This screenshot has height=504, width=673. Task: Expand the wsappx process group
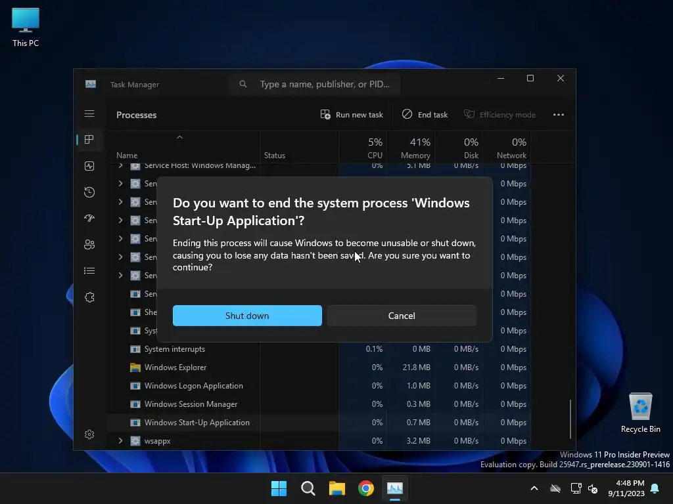121,440
